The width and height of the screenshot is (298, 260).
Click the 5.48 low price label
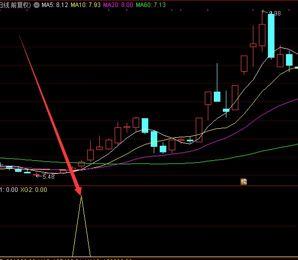(49, 176)
